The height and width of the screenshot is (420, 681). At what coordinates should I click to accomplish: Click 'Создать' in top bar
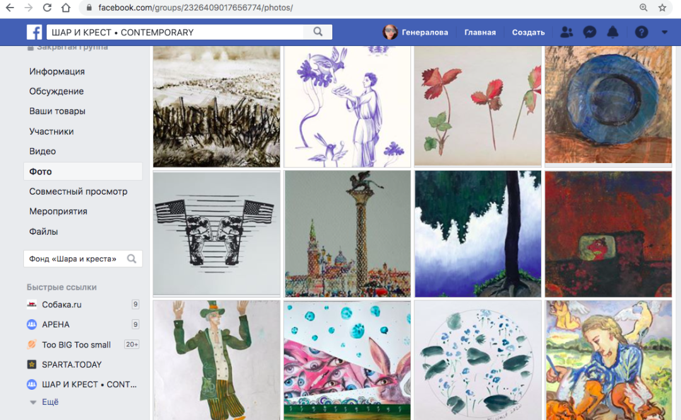[x=528, y=32]
